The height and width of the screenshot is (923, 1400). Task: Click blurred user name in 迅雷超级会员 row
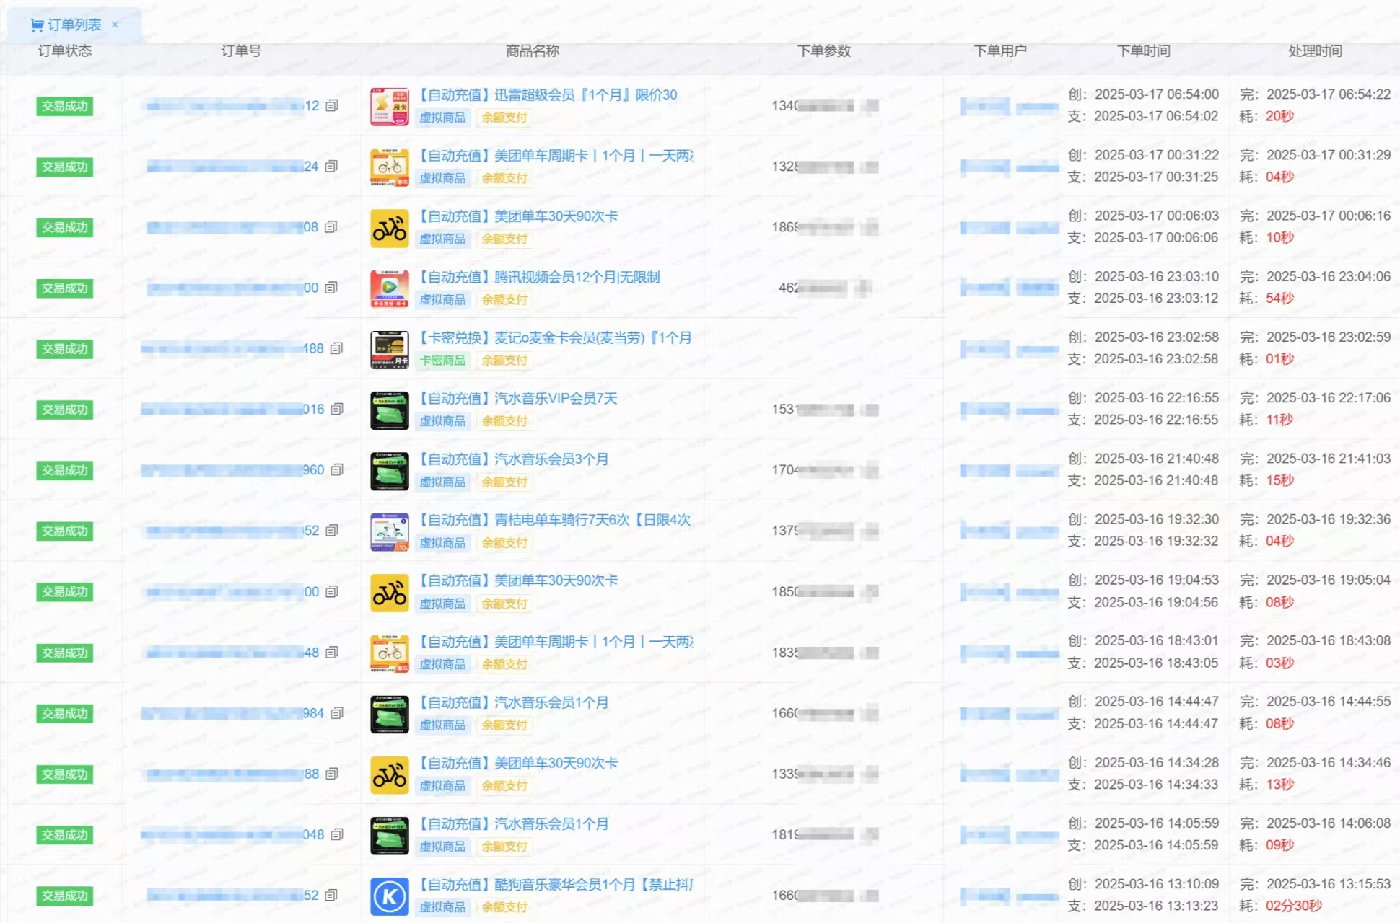[1009, 107]
